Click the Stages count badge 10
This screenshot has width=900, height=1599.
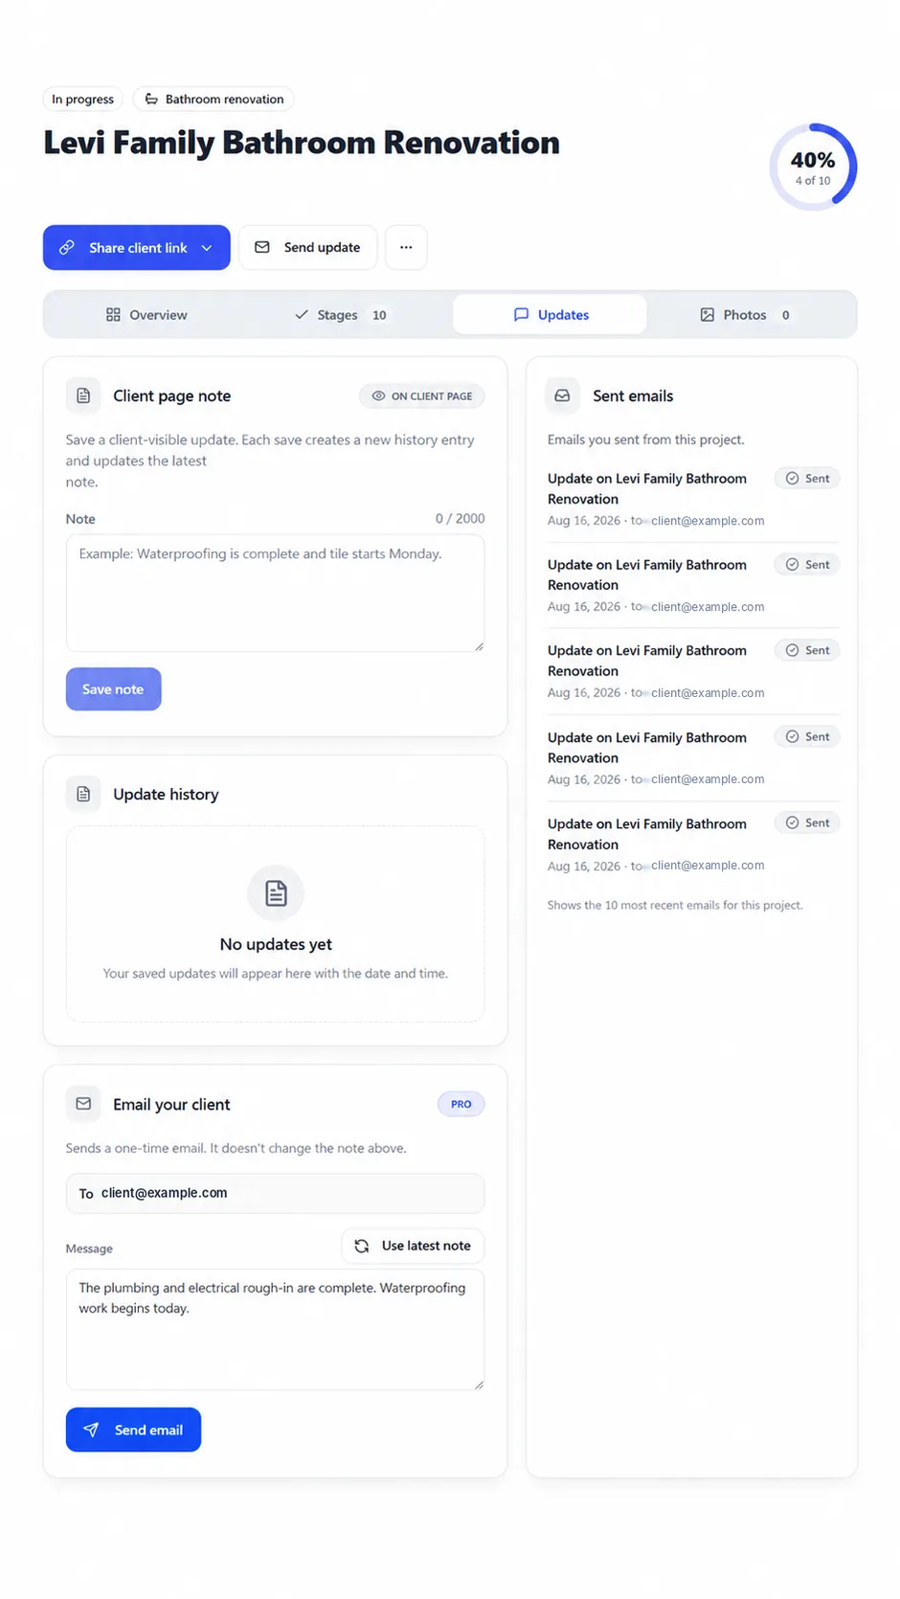[379, 315]
